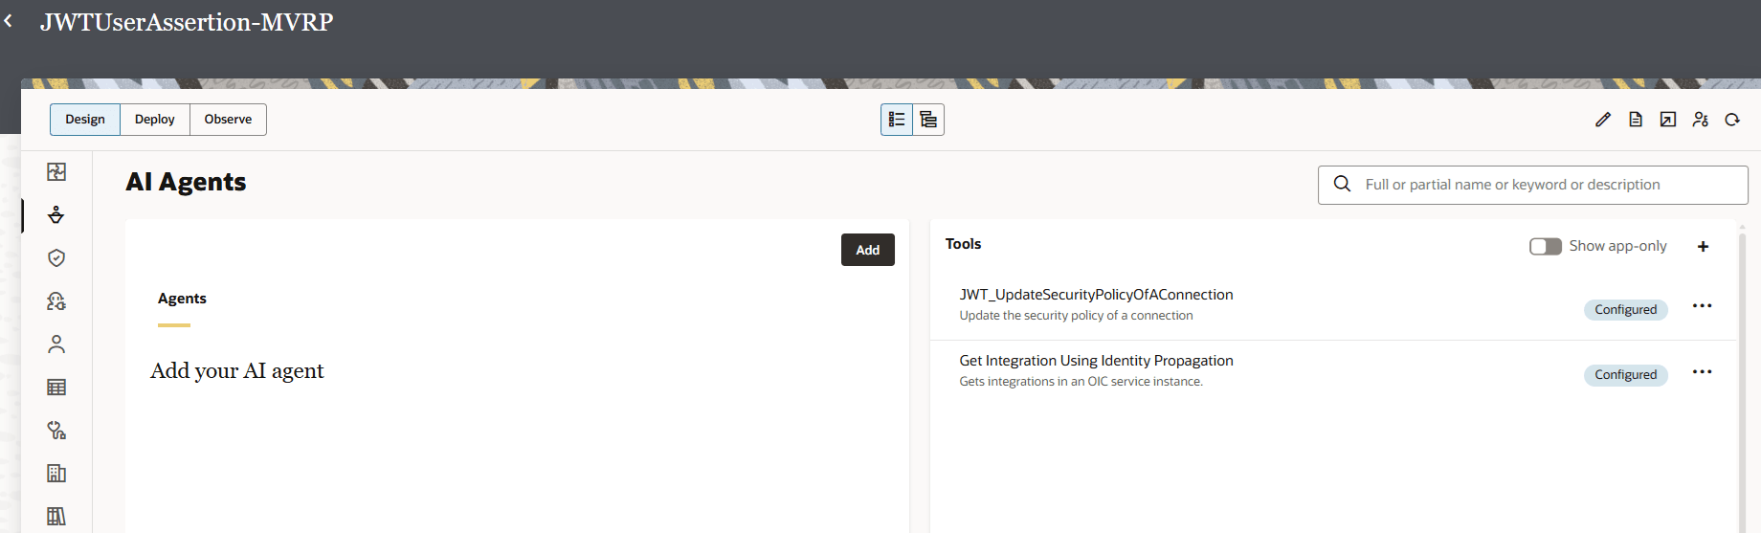The height and width of the screenshot is (533, 1761).
Task: Click the AI Agents page heading
Action: 186,182
